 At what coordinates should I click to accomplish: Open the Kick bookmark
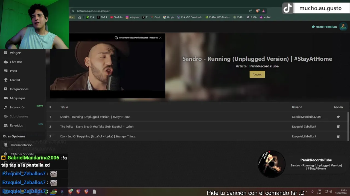(x=90, y=17)
